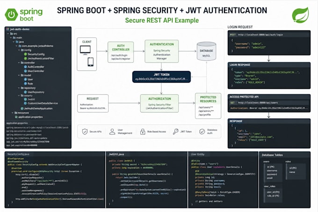Click the desktop monitor icon in Client box

(x=85, y=50)
